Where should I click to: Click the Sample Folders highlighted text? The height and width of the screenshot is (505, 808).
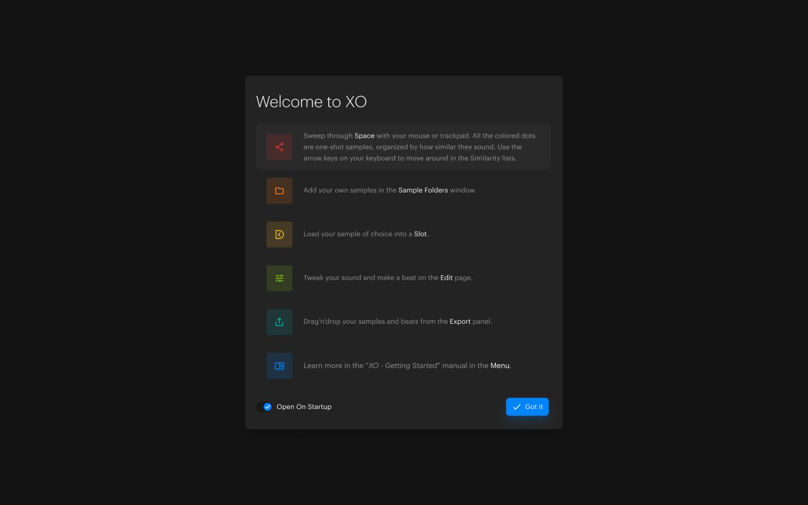[423, 190]
